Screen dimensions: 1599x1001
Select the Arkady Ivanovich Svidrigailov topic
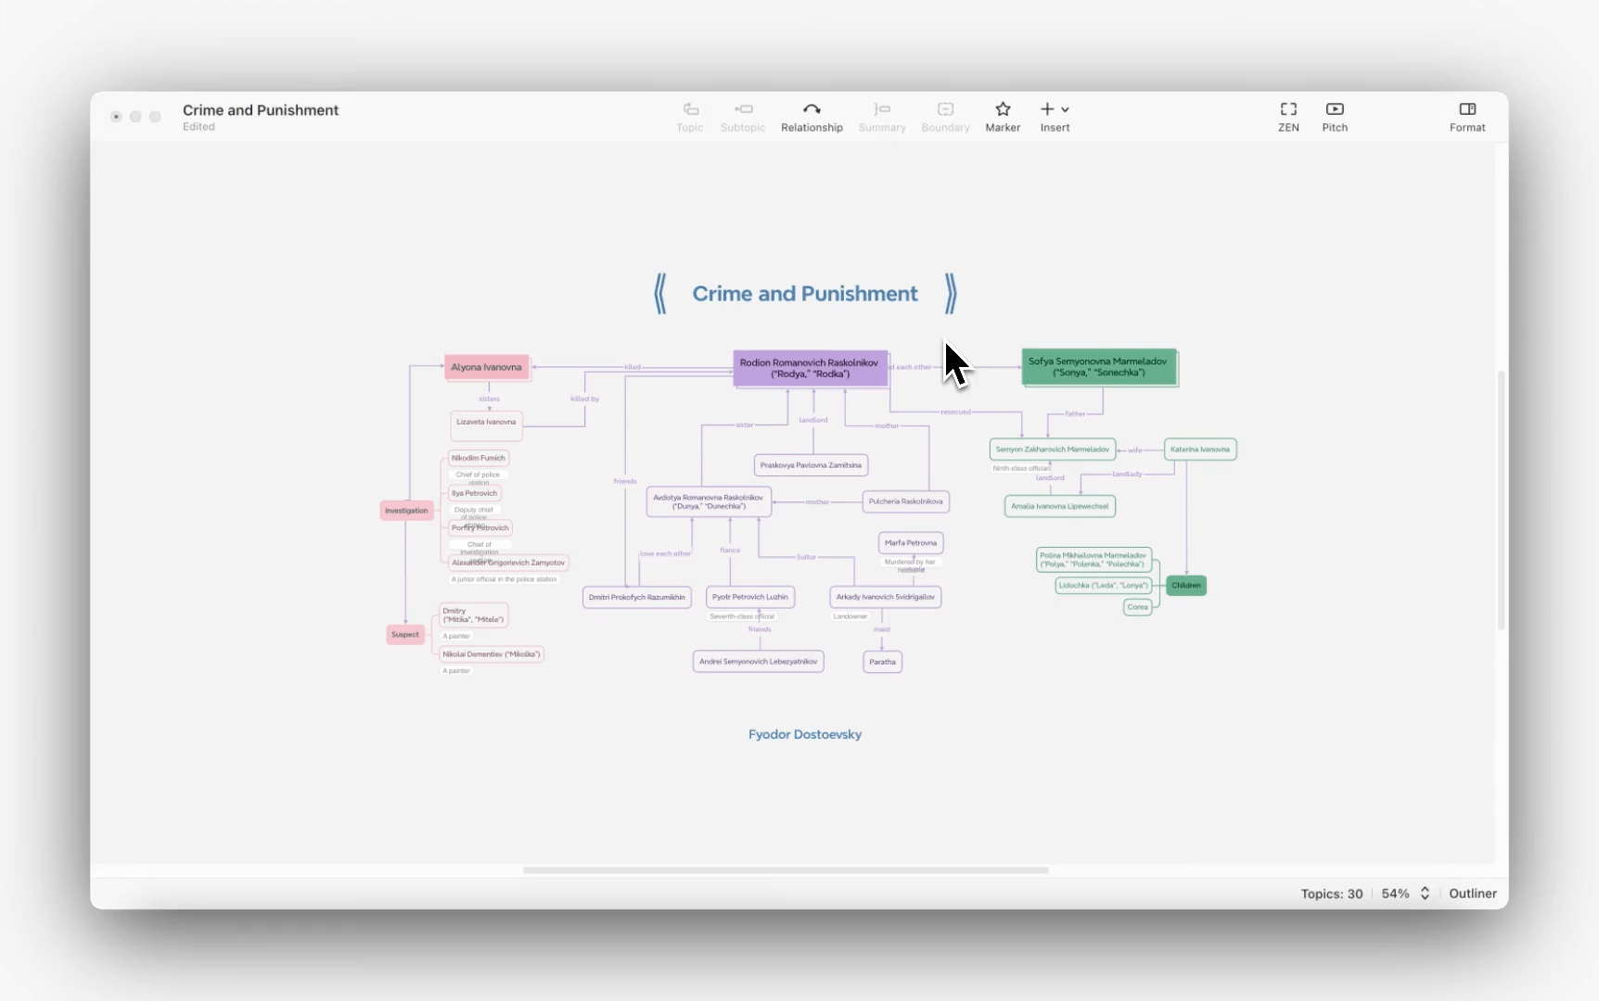tap(886, 597)
